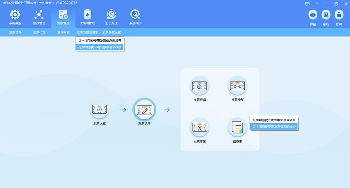
Task: Open 成品油管理 oil drum icon
Action: click(x=87, y=15)
